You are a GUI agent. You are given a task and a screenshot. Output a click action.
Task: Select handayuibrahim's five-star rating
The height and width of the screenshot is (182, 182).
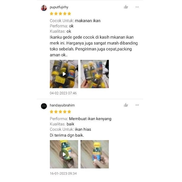(60, 112)
